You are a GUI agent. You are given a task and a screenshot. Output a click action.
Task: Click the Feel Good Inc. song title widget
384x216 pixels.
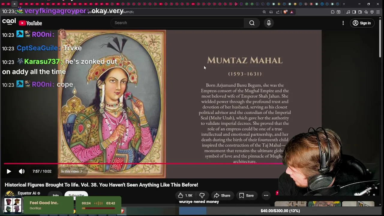[44, 203]
